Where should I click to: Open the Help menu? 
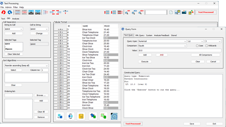tap(21, 7)
